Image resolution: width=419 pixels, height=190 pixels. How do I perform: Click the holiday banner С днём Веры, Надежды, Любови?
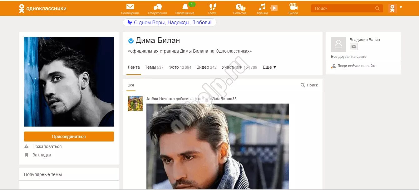tap(170, 22)
